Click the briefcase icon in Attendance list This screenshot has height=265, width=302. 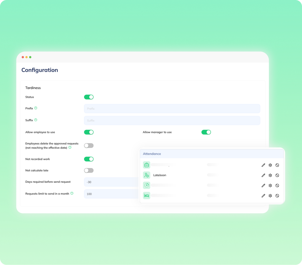click(x=146, y=165)
